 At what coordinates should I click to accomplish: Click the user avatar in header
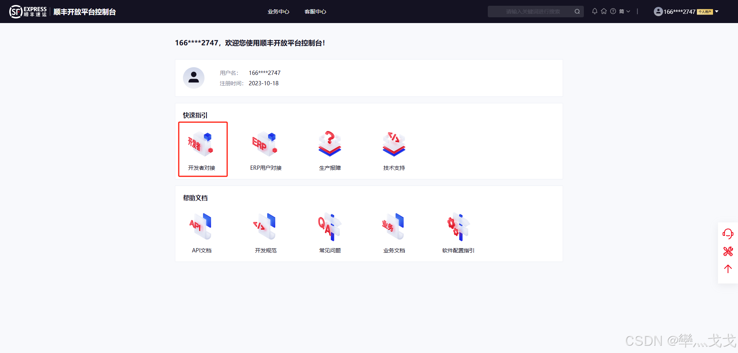[x=658, y=12]
